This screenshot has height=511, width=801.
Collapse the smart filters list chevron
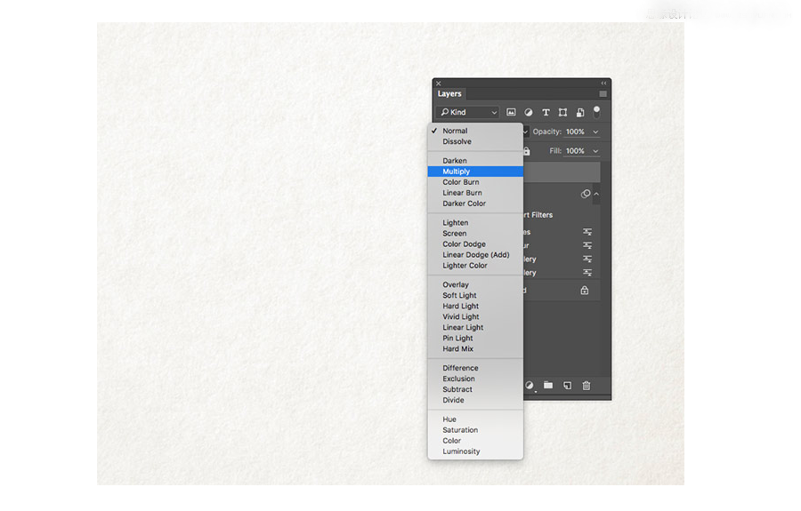[x=596, y=194]
